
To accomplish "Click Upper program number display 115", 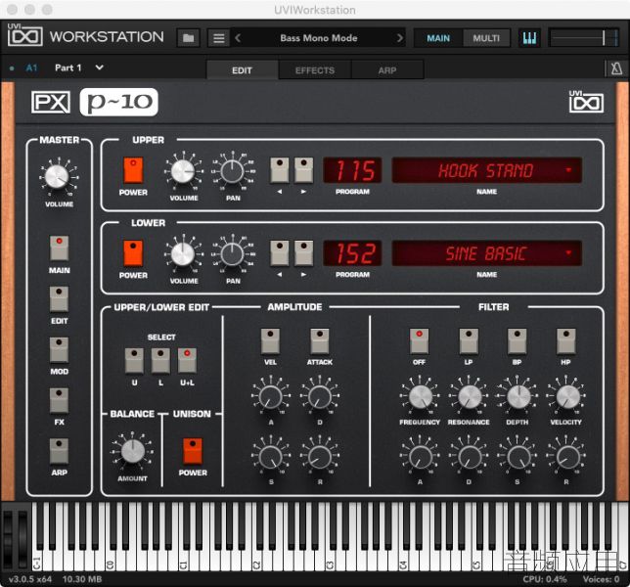I will point(352,170).
